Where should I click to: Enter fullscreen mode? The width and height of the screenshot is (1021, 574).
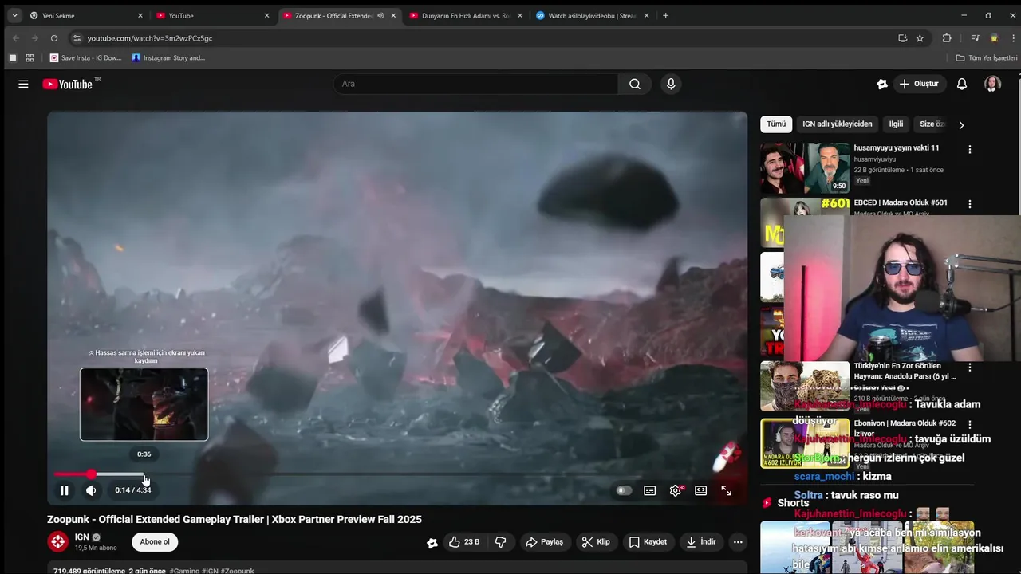(727, 490)
